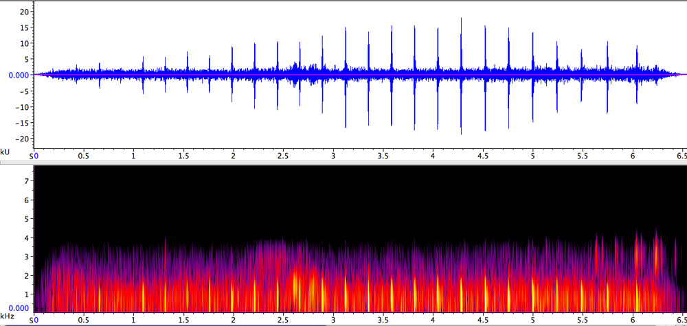Click the 4 kHz frequency tick label

coord(26,237)
